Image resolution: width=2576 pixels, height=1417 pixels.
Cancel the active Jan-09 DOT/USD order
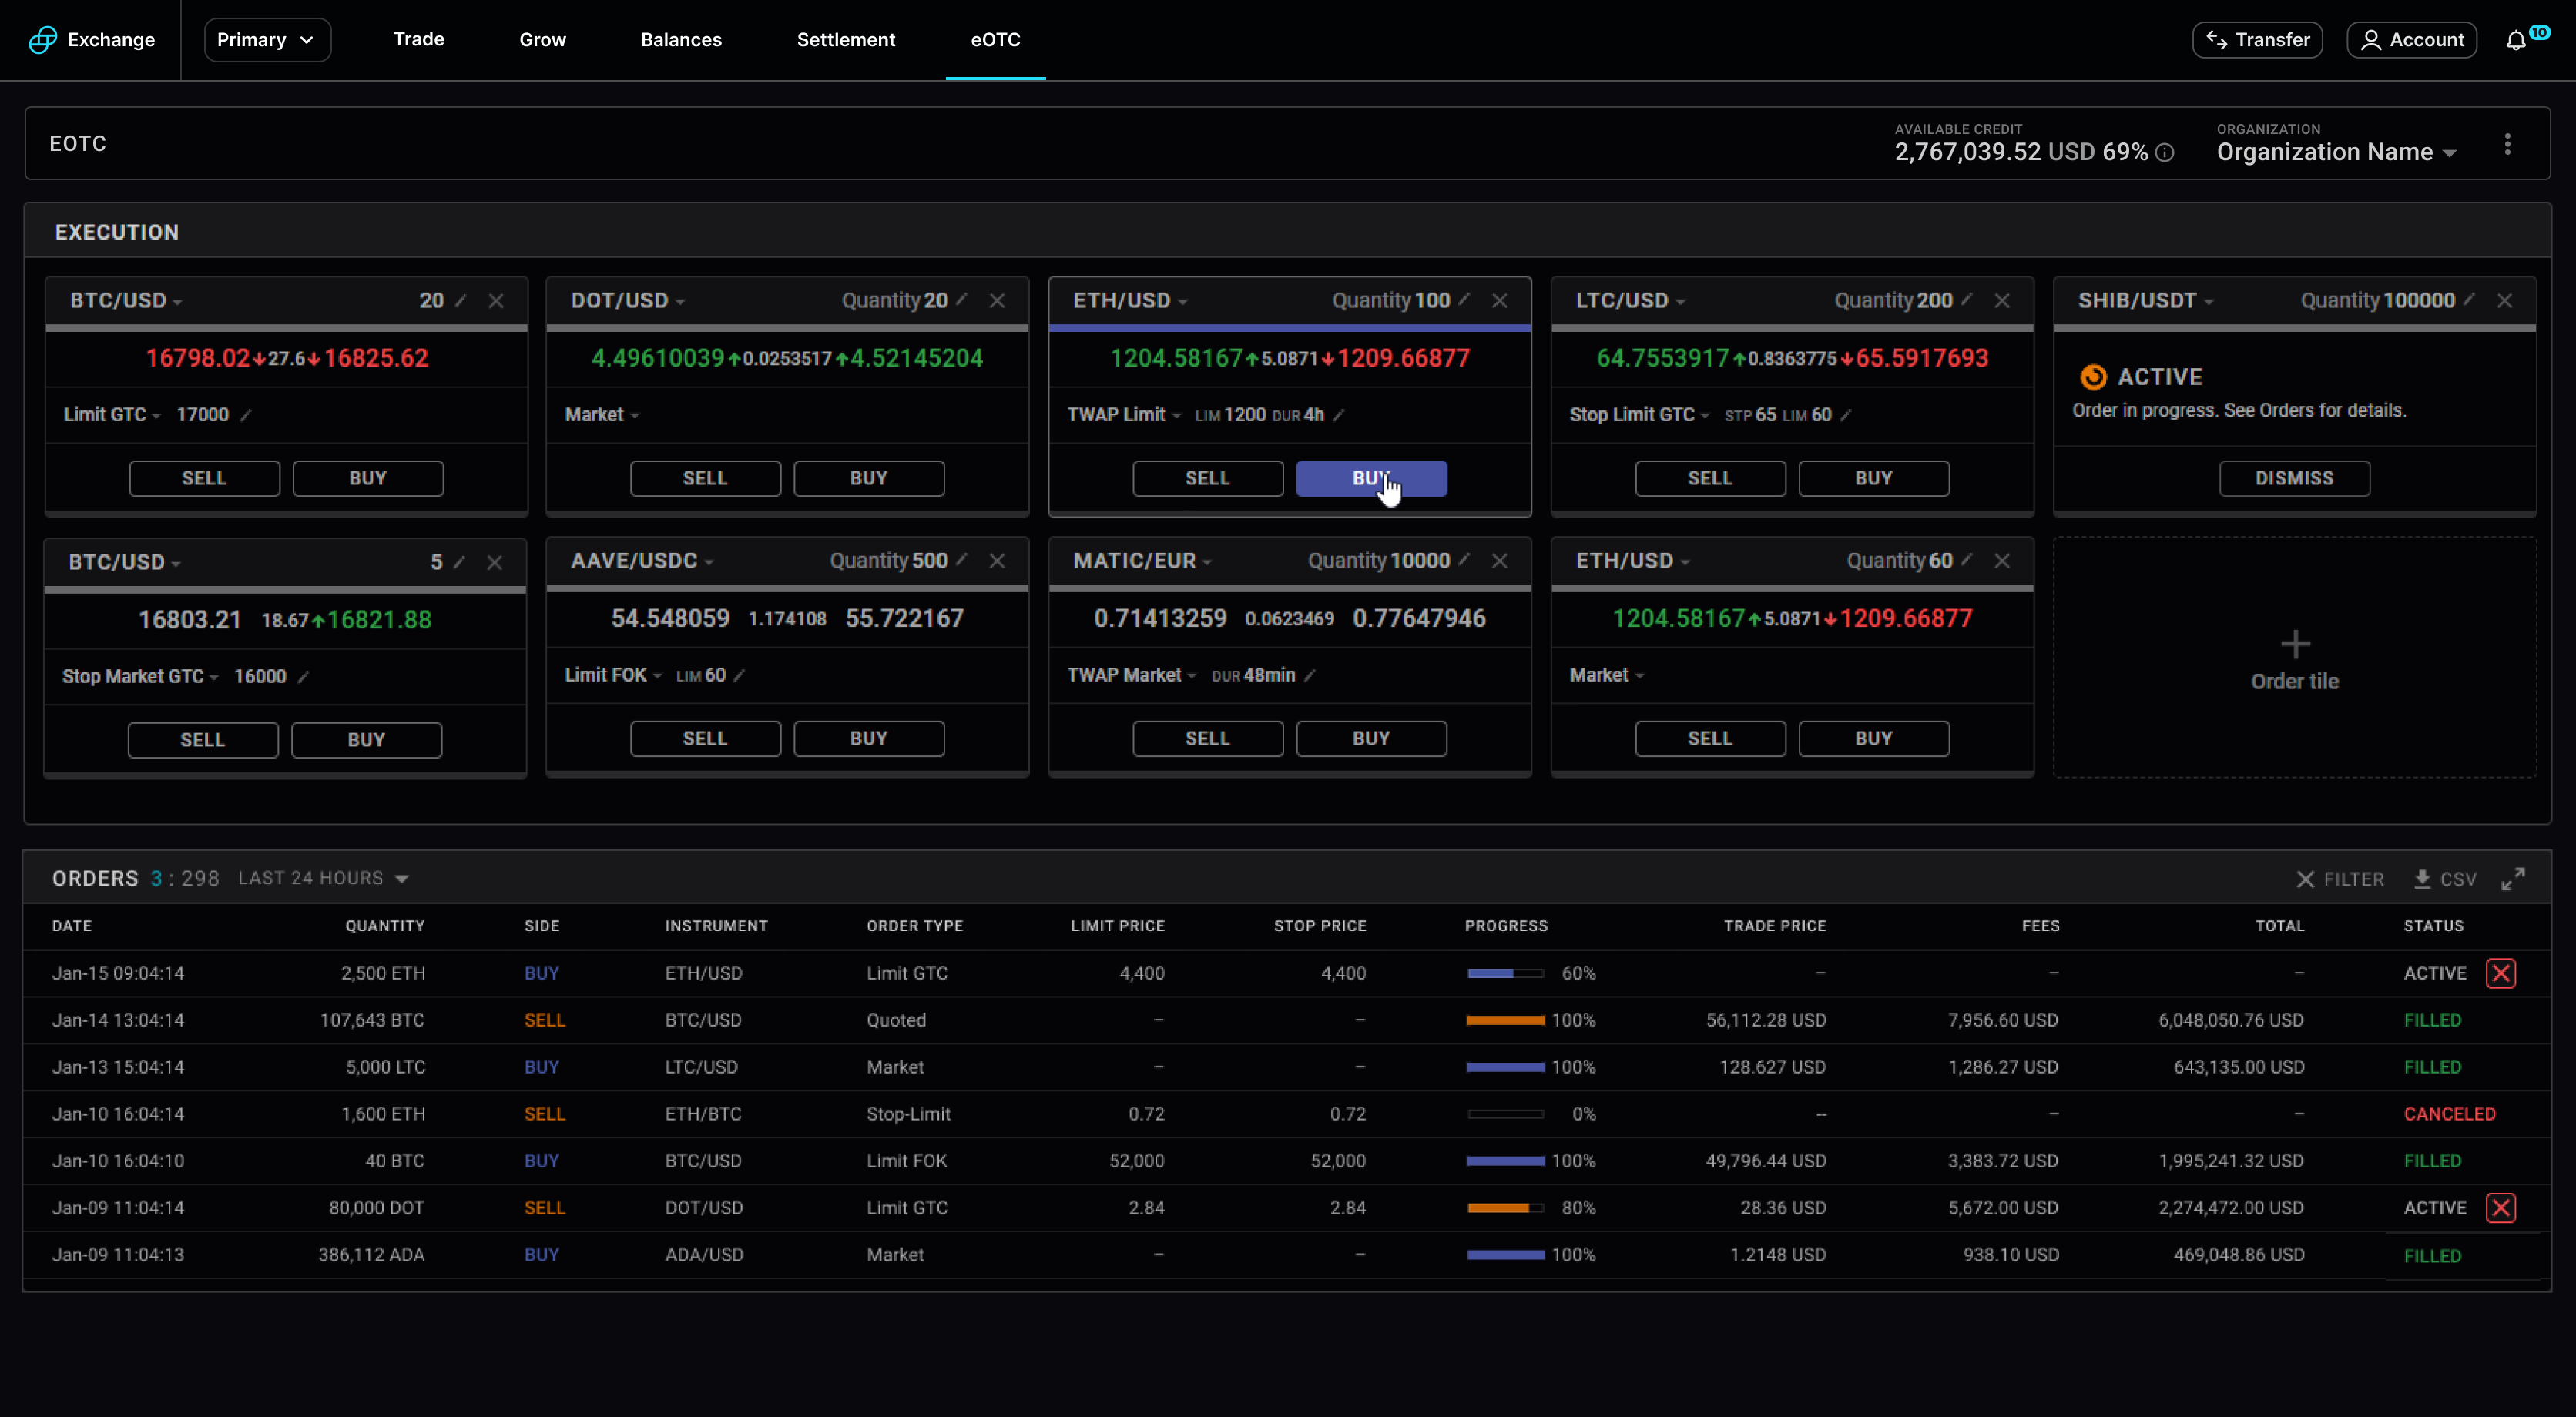2500,1207
